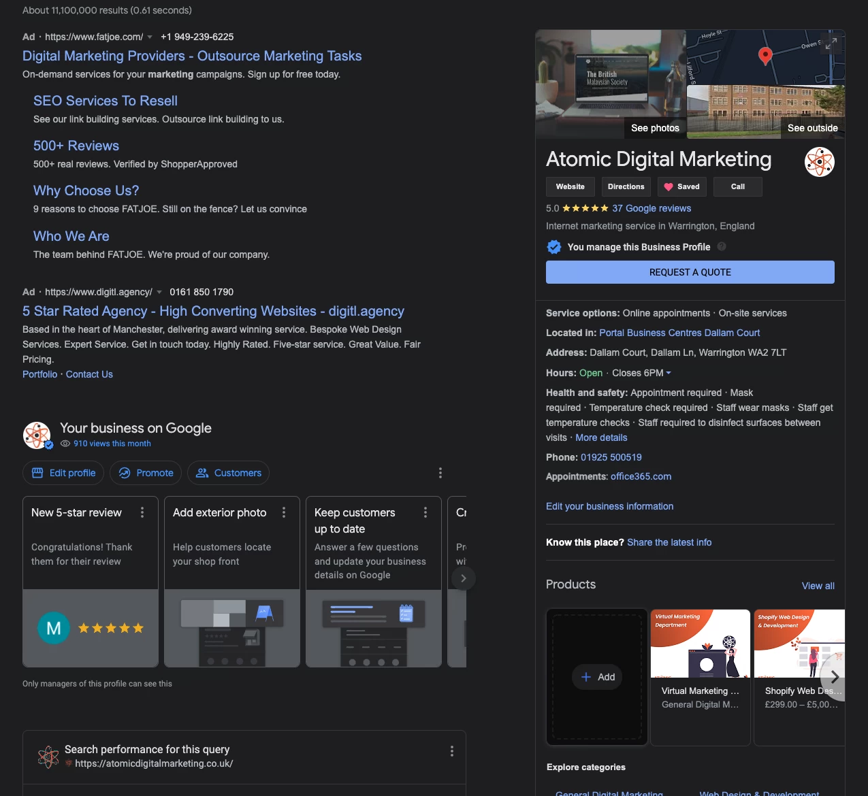Open atomicdigitalmarketing.co.uk URL in Search performance
Screen dimensions: 868x796
tap(154, 763)
